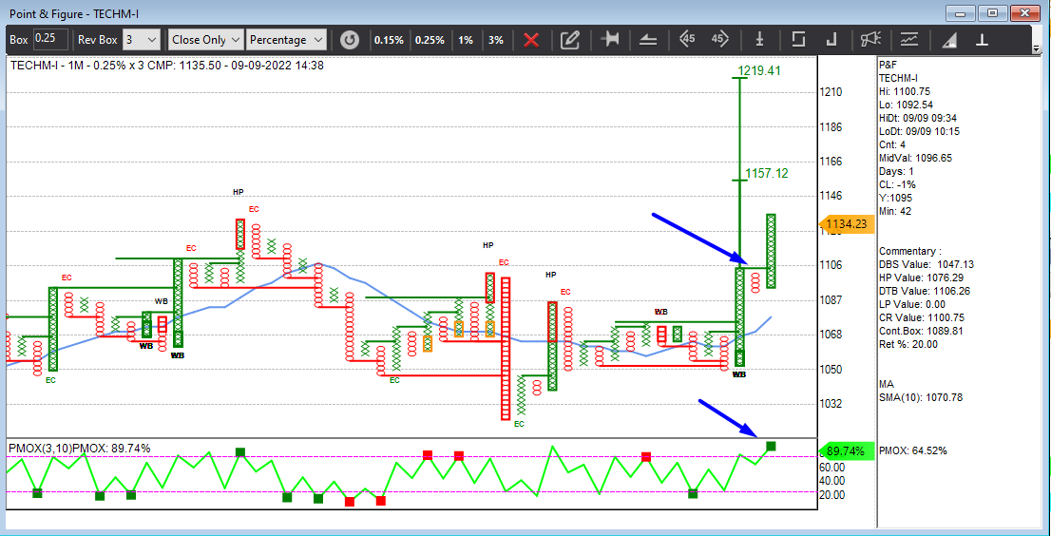Click the megaphone alerts icon
This screenshot has width=1051, height=536.
point(871,40)
